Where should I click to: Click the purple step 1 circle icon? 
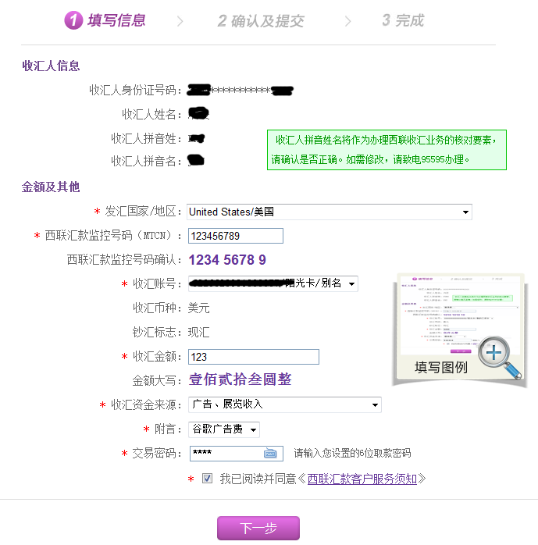73,21
